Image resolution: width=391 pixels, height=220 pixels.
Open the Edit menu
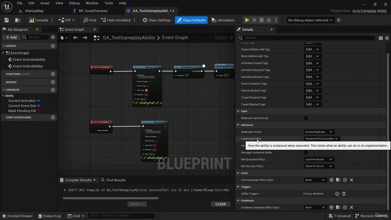(x=31, y=3)
